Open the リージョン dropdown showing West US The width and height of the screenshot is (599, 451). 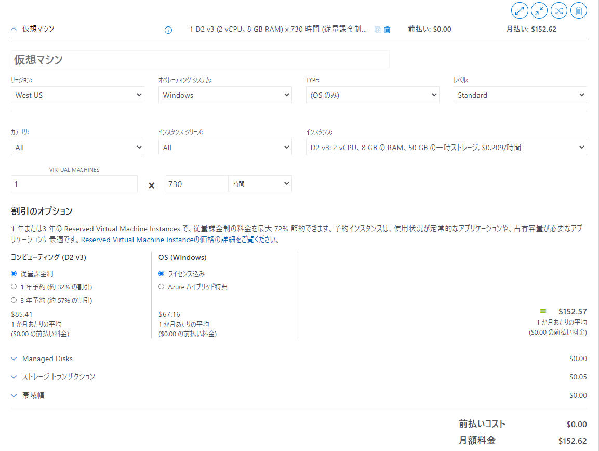tap(77, 95)
